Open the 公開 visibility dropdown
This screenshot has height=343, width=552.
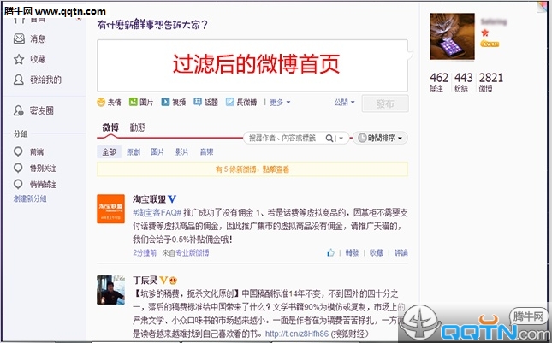click(x=344, y=103)
